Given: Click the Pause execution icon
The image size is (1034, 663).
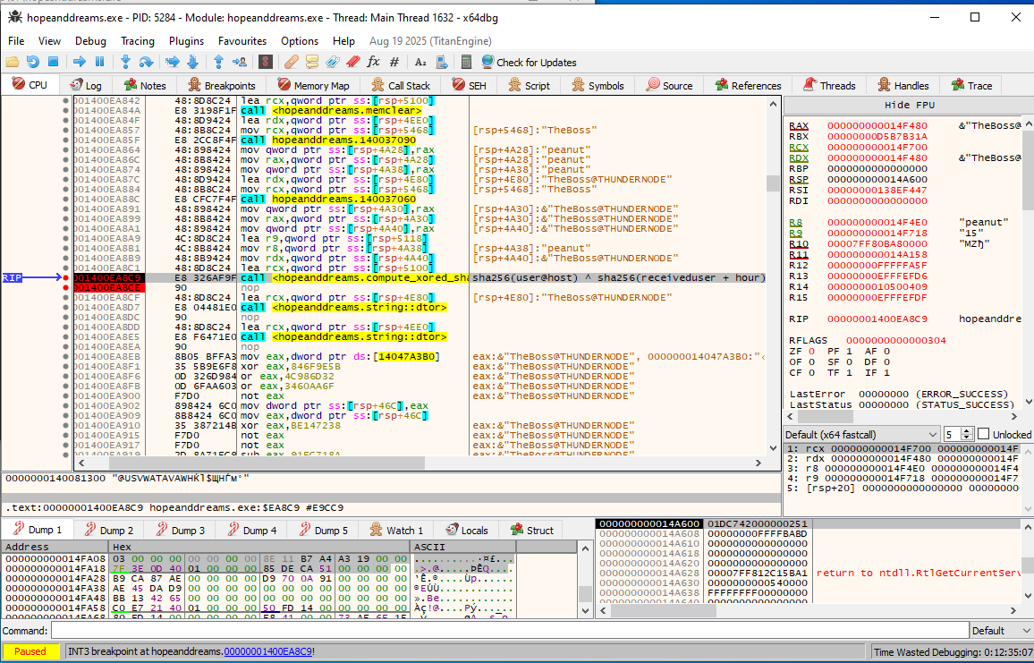Looking at the screenshot, I should click(99, 62).
